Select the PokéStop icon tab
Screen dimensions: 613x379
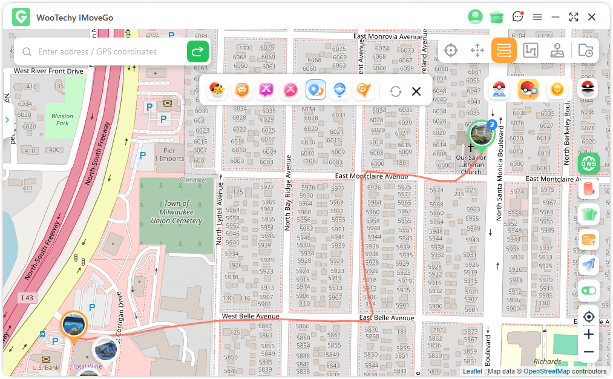coord(340,91)
